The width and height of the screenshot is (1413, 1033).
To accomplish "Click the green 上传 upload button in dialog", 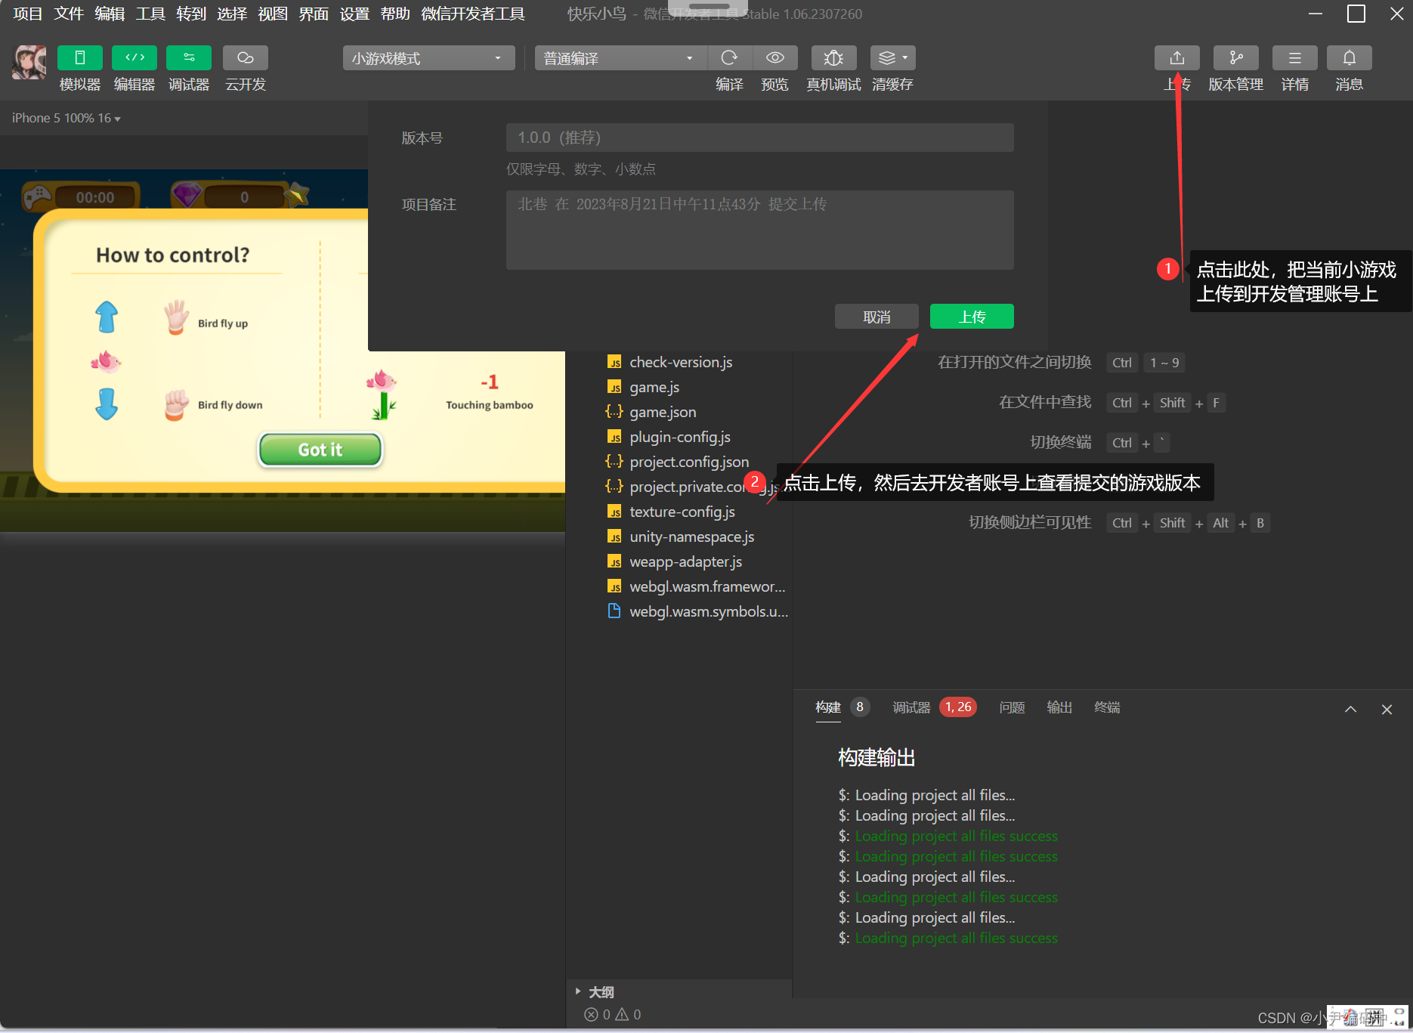I will click(972, 317).
